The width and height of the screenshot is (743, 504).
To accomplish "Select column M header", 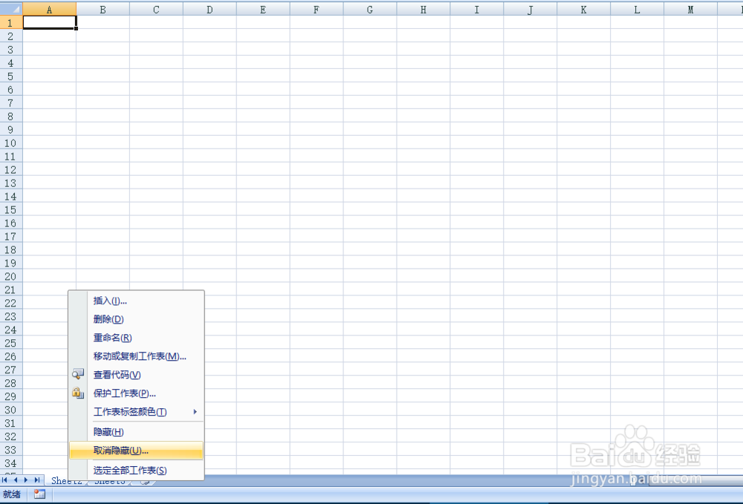I will (690, 10).
